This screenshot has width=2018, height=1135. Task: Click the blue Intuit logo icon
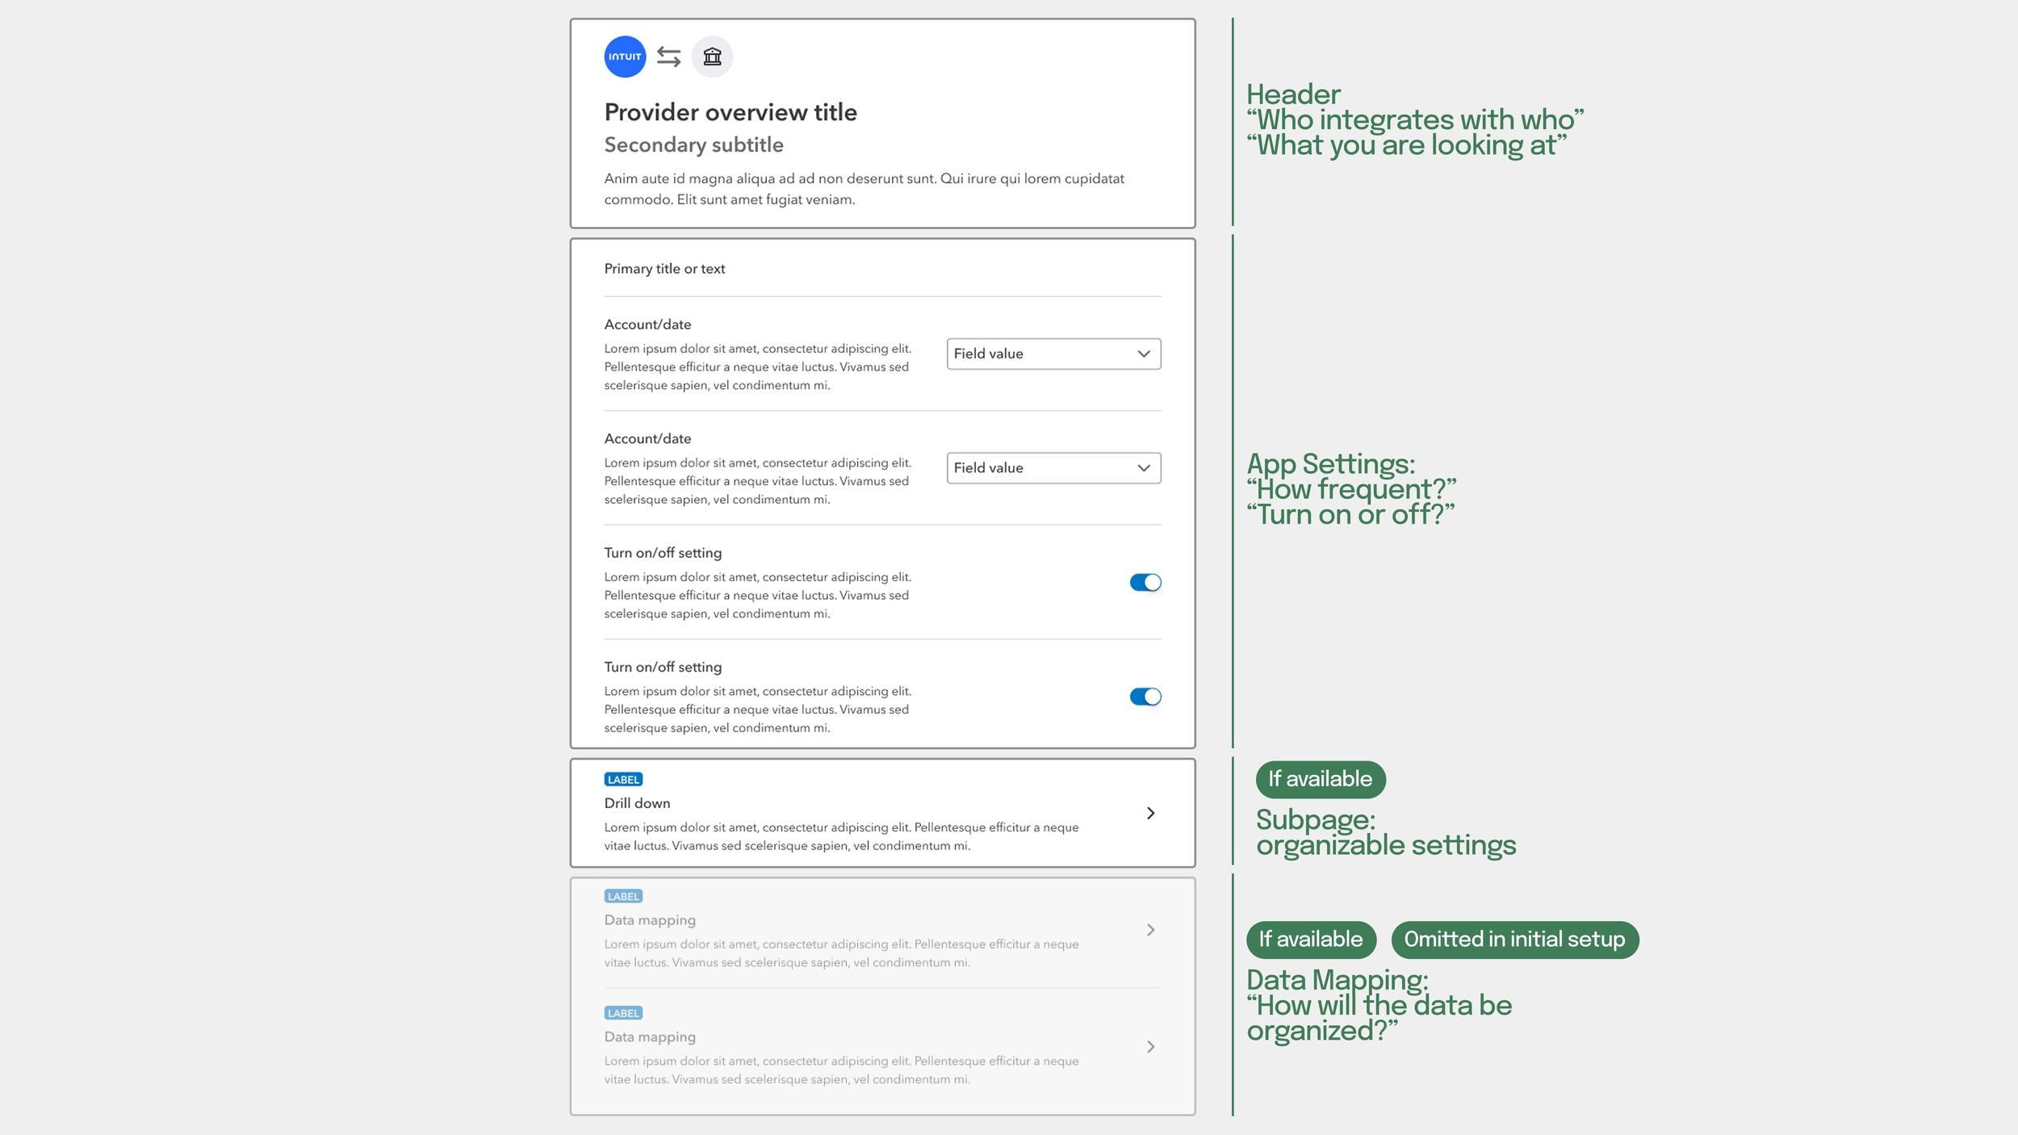(625, 57)
